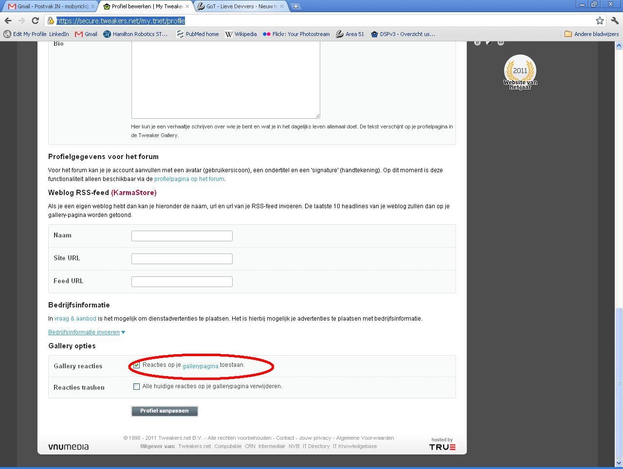Open the gallerypagina link
623x469 pixels.
201,366
